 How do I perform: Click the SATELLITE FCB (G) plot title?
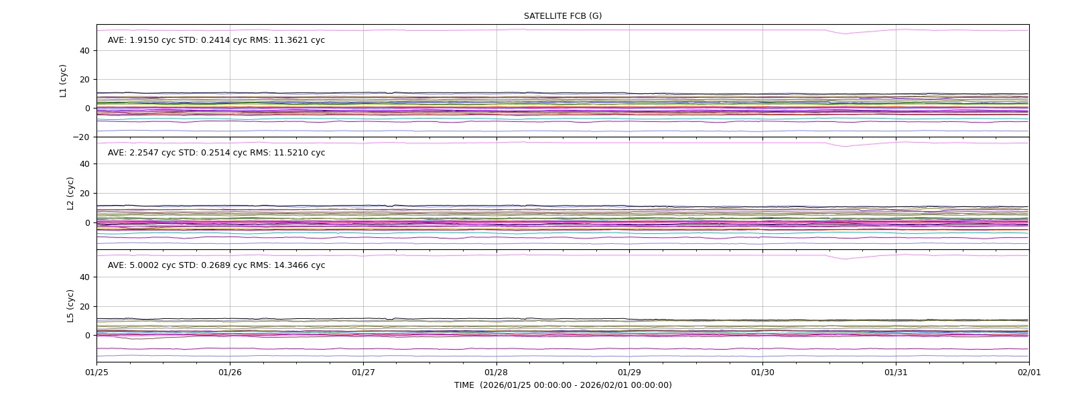pos(563,16)
